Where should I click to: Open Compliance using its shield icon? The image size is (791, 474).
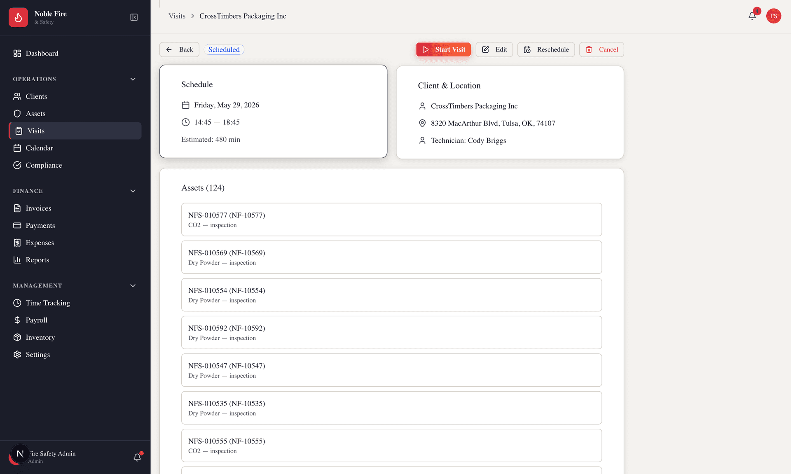[17, 165]
